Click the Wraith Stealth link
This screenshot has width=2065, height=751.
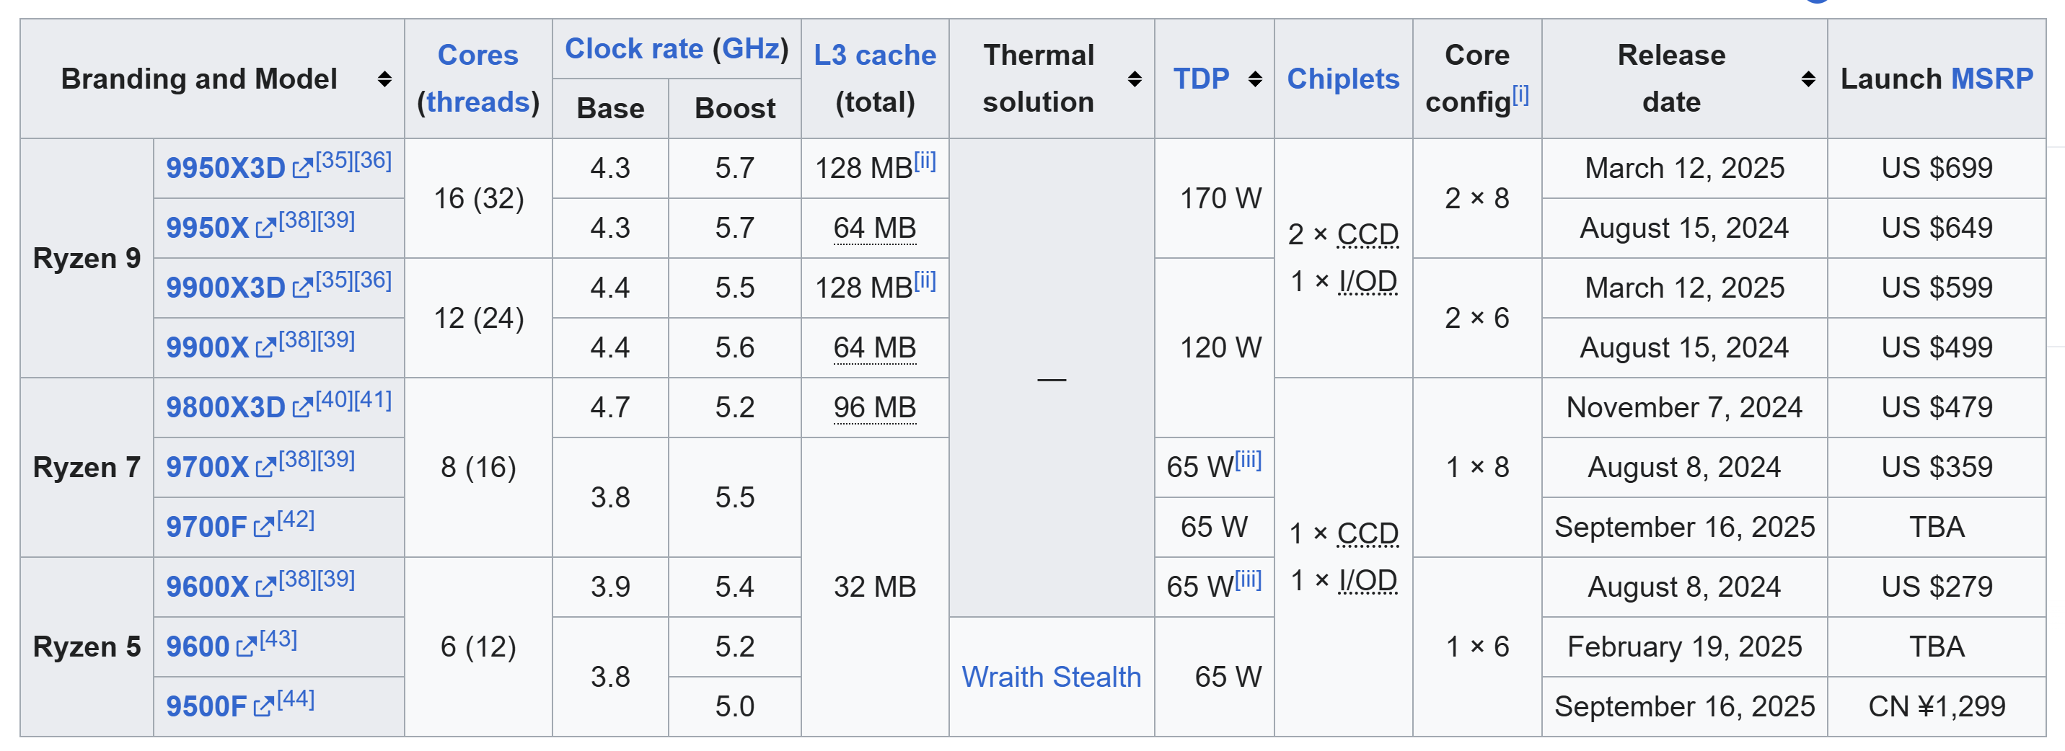click(1051, 677)
